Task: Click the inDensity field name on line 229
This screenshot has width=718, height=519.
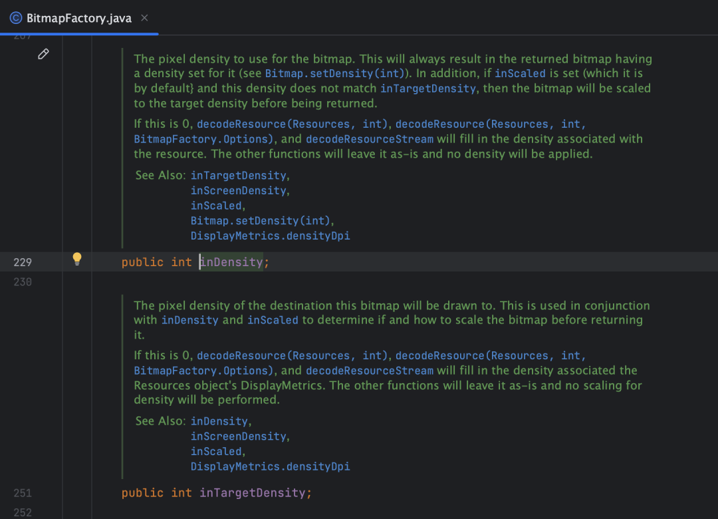Action: pos(231,262)
